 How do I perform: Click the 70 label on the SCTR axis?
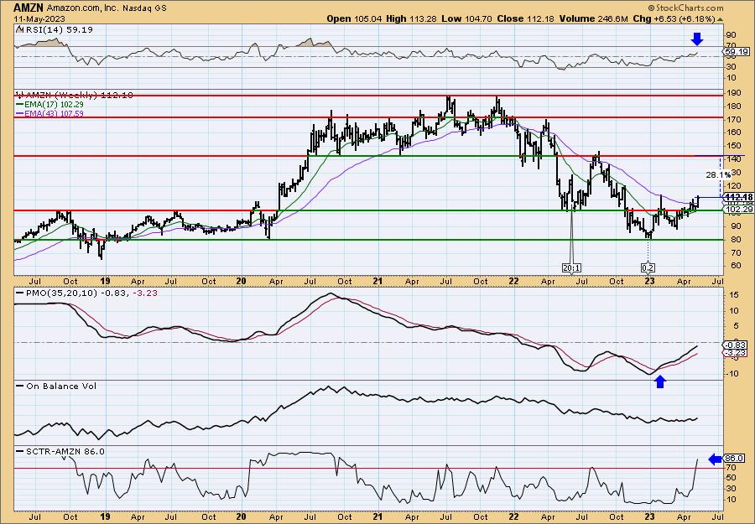(x=731, y=467)
